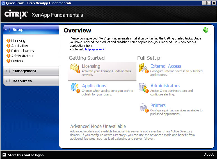Click the warning icon beside sidebar Licensing
The width and height of the screenshot is (217, 159).
click(x=8, y=41)
